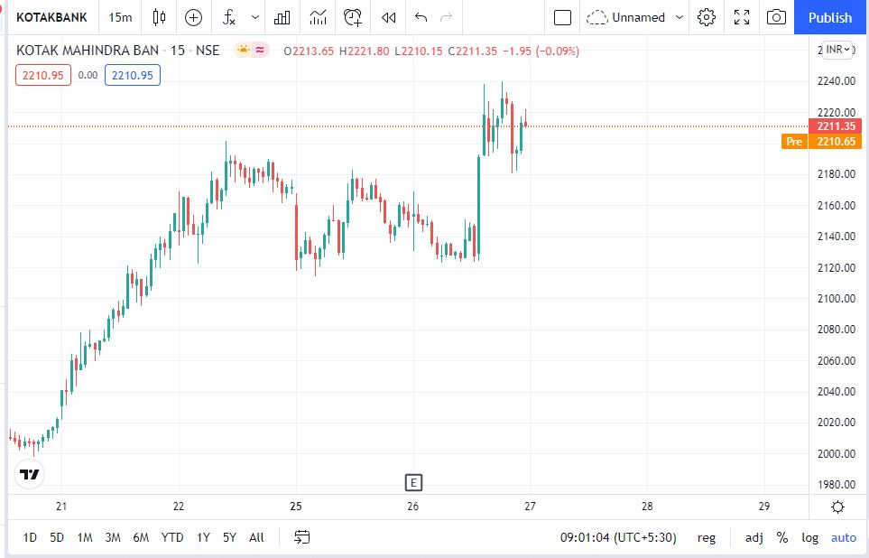Toggle the log scale option
Image resolution: width=869 pixels, height=558 pixels.
[x=809, y=537]
